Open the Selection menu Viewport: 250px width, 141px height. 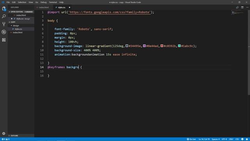point(22,2)
